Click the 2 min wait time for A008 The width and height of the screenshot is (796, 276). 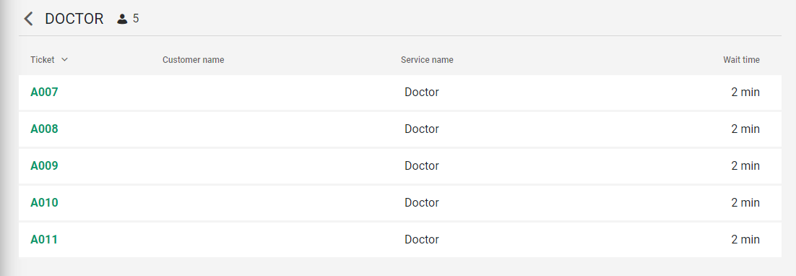click(x=745, y=129)
